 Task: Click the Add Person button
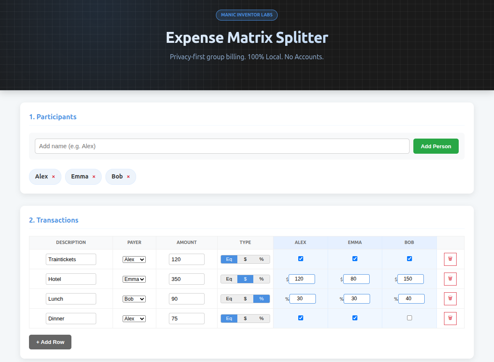pyautogui.click(x=436, y=146)
